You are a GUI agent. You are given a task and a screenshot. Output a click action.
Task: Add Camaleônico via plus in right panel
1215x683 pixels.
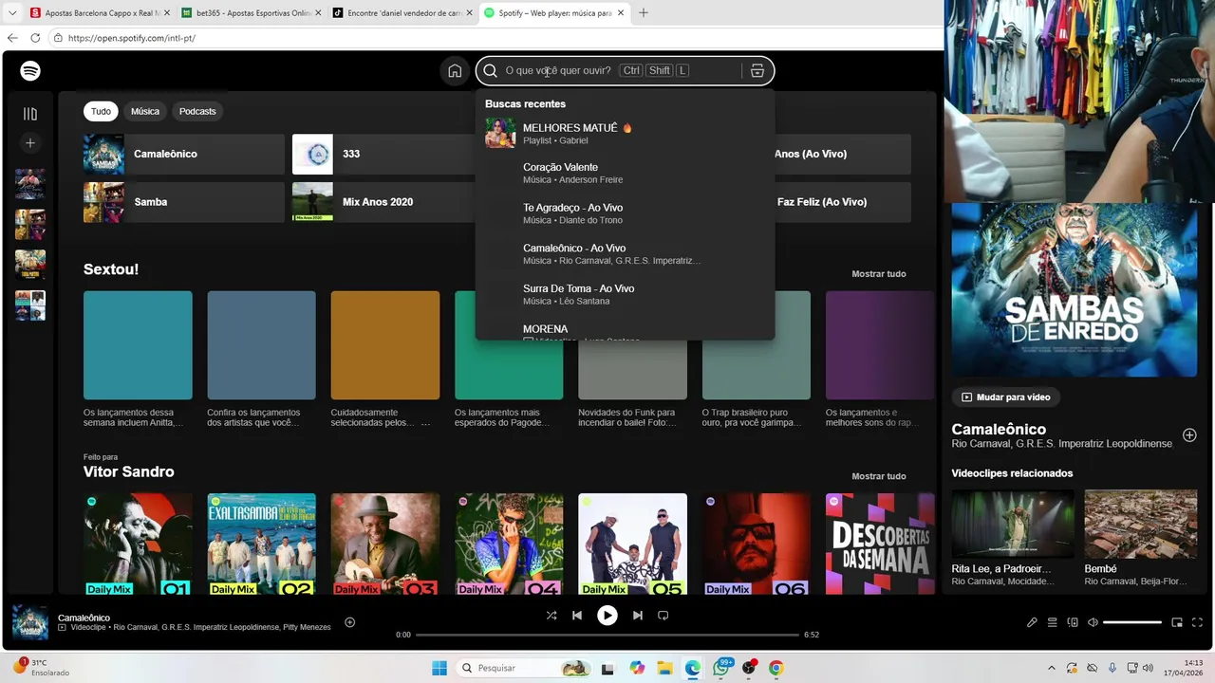[x=1189, y=435]
